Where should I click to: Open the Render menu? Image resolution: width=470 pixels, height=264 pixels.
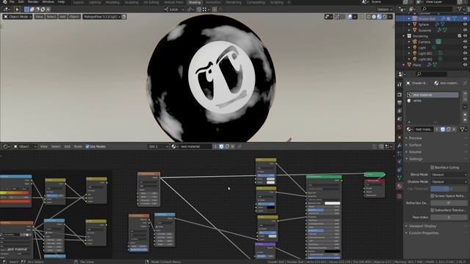(33, 1)
